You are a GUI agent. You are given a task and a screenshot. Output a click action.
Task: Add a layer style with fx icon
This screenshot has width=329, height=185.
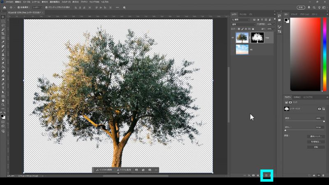(x=249, y=176)
